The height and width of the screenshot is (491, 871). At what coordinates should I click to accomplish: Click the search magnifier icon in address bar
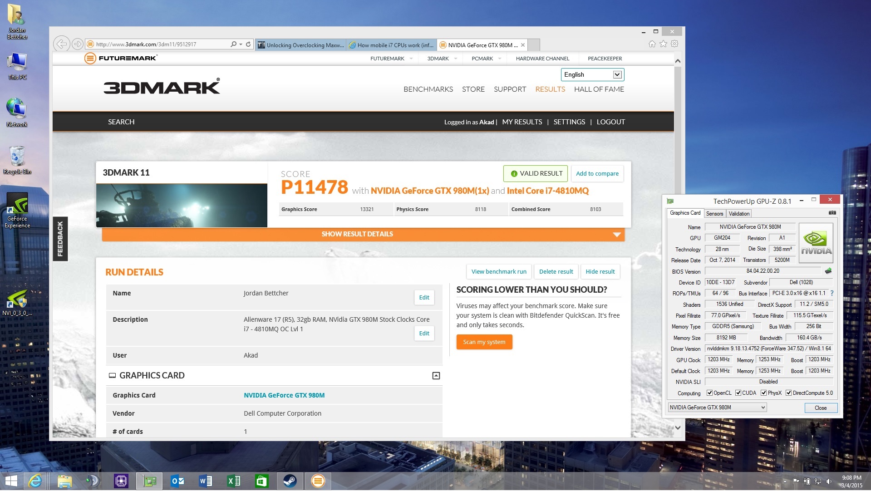[233, 44]
